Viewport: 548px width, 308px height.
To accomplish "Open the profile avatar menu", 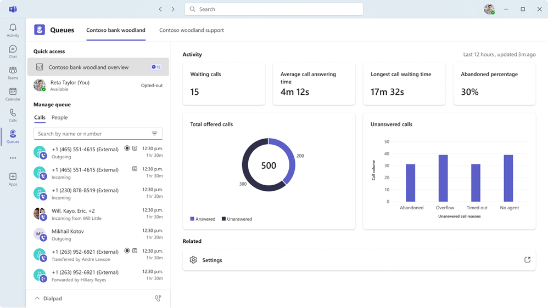I will [489, 9].
